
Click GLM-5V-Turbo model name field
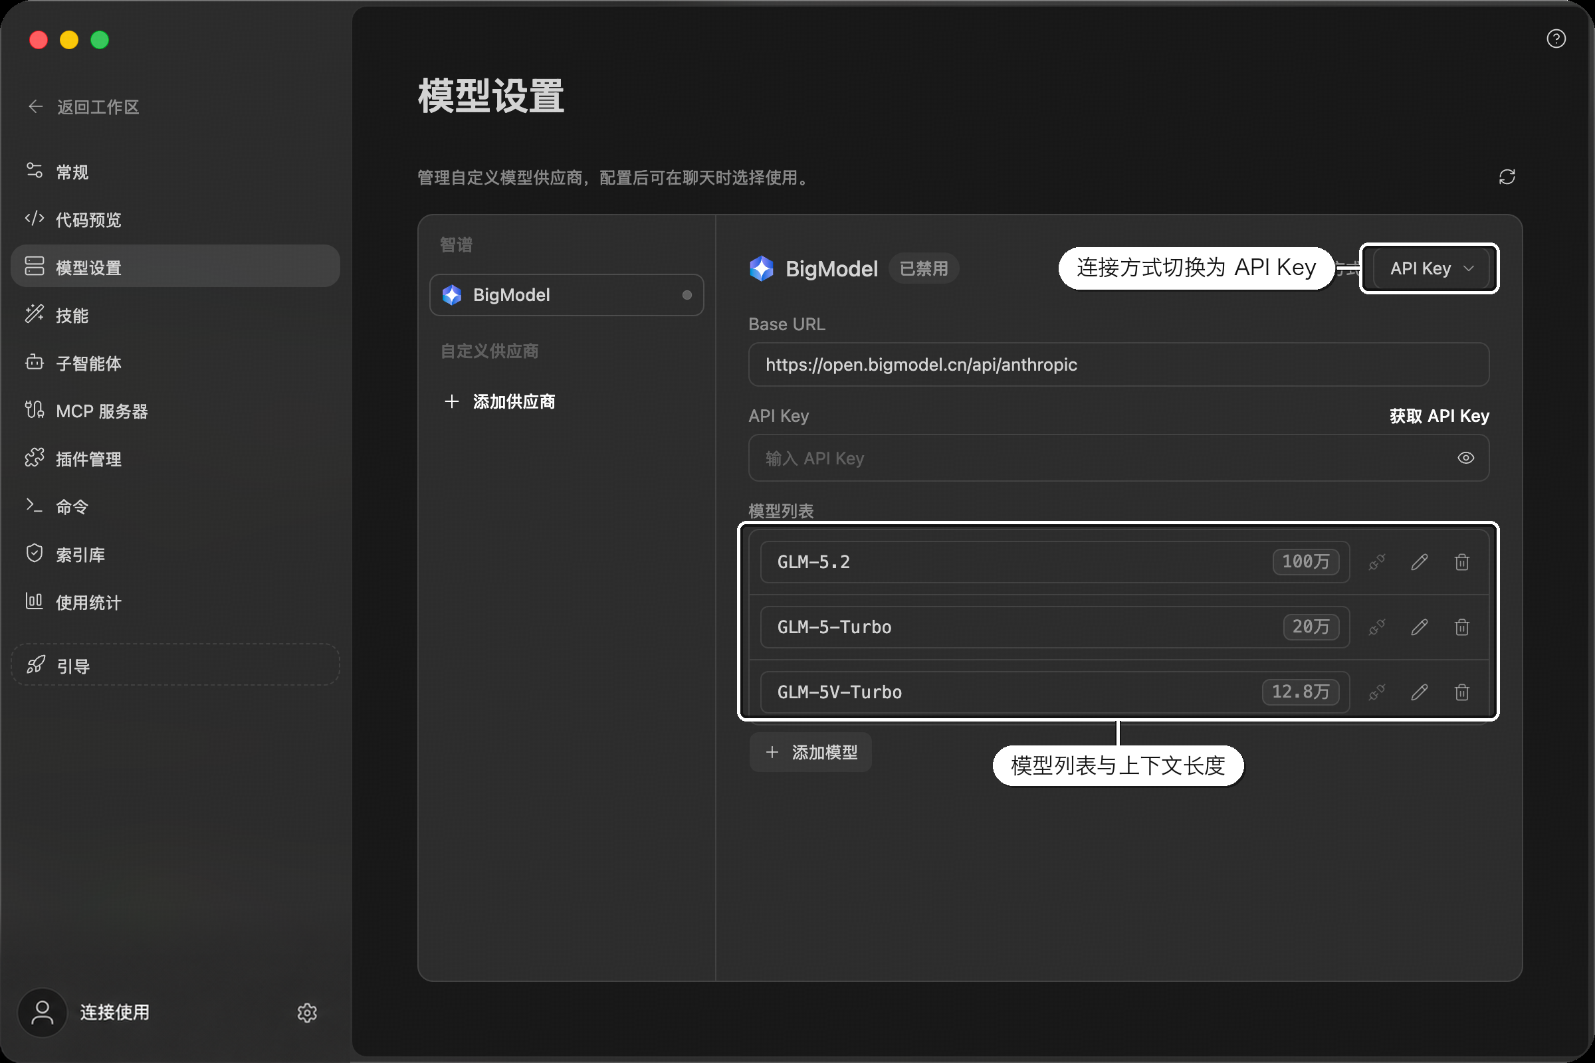coord(1055,692)
